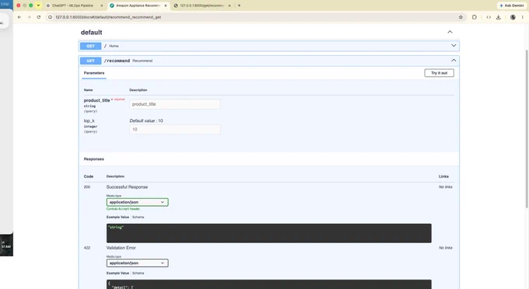Screen dimensions: 529x289
Task: Click the Try it out button
Action: click(439, 73)
